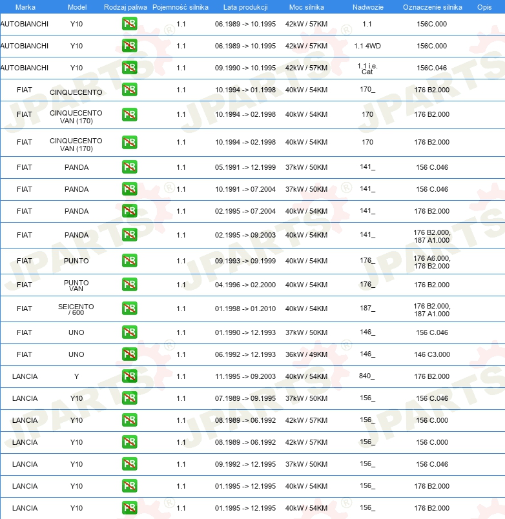Select '146_' body cell in 146 C3.000 row
The height and width of the screenshot is (519, 505).
[367, 354]
